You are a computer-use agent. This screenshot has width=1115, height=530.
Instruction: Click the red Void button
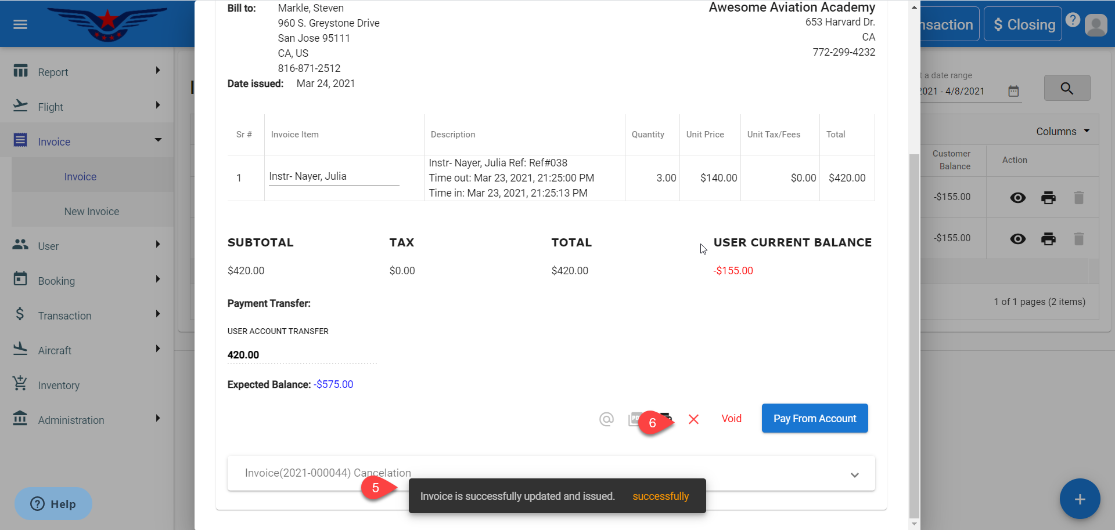coord(731,419)
